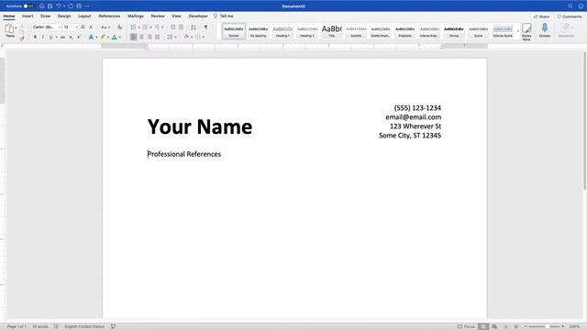The width and height of the screenshot is (587, 330).
Task: Click the Home icon in title bar
Action: [42, 6]
